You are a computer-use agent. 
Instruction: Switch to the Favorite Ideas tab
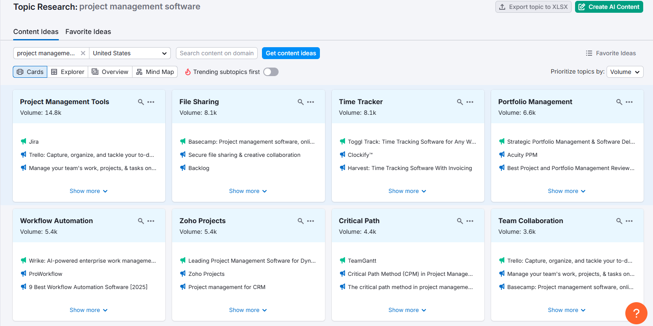[x=88, y=32]
